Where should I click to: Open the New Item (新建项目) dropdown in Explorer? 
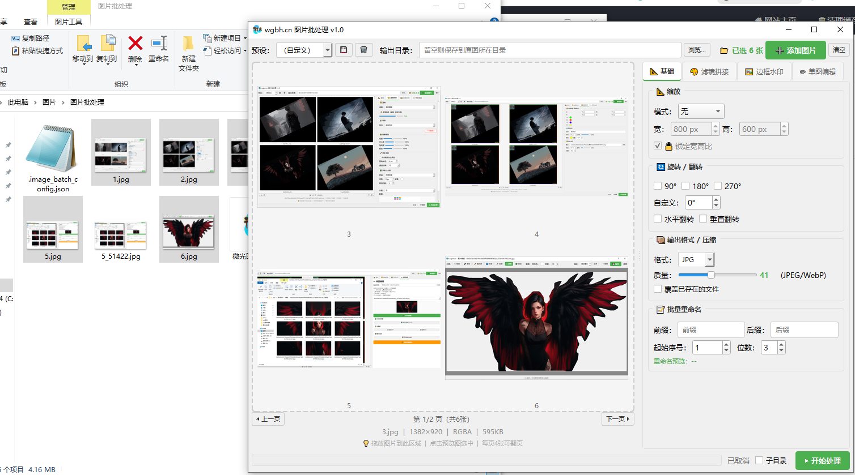(224, 38)
